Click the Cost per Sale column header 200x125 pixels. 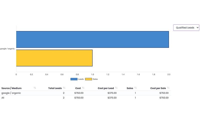158,88
